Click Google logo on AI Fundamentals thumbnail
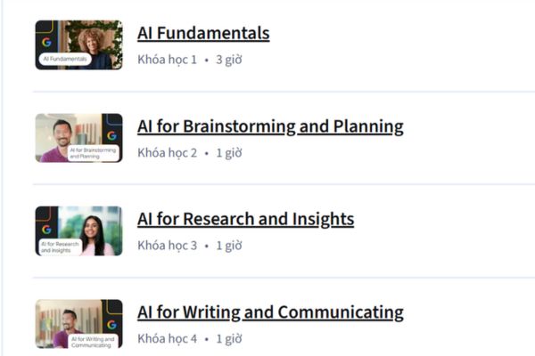This screenshot has width=535, height=356. 46,42
